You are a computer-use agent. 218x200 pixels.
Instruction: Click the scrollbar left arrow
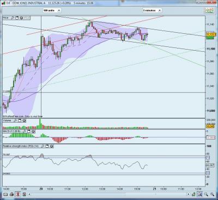(x=29, y=195)
